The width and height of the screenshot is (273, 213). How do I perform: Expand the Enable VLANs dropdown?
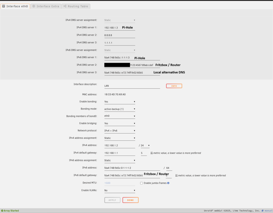coord(120,191)
